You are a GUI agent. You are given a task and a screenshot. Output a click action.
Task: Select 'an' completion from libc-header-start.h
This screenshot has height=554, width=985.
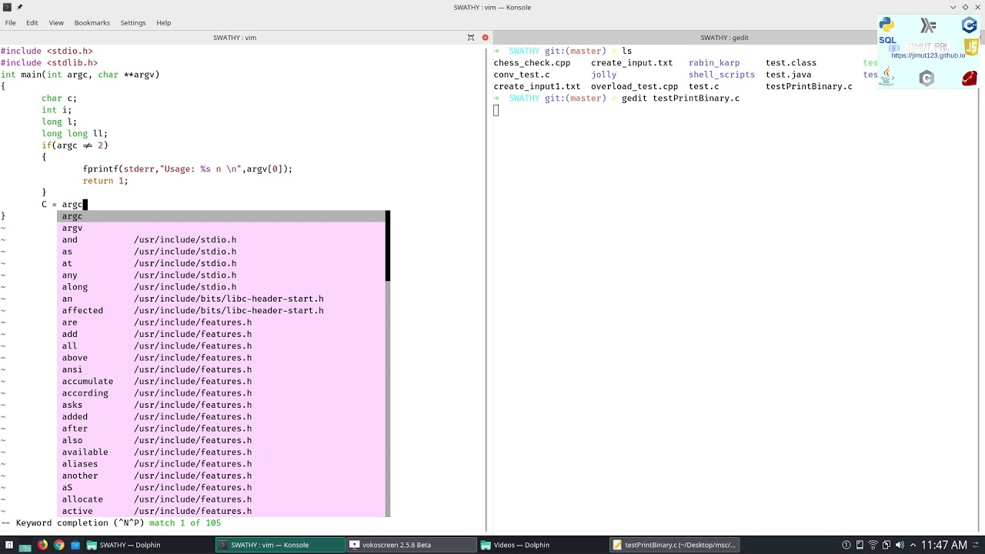click(222, 299)
